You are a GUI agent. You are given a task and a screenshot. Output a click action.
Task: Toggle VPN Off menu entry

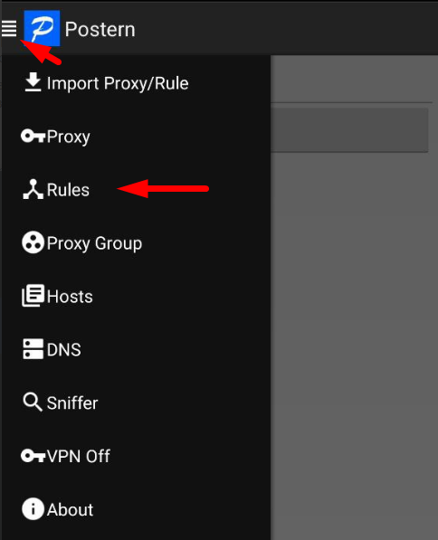136,456
